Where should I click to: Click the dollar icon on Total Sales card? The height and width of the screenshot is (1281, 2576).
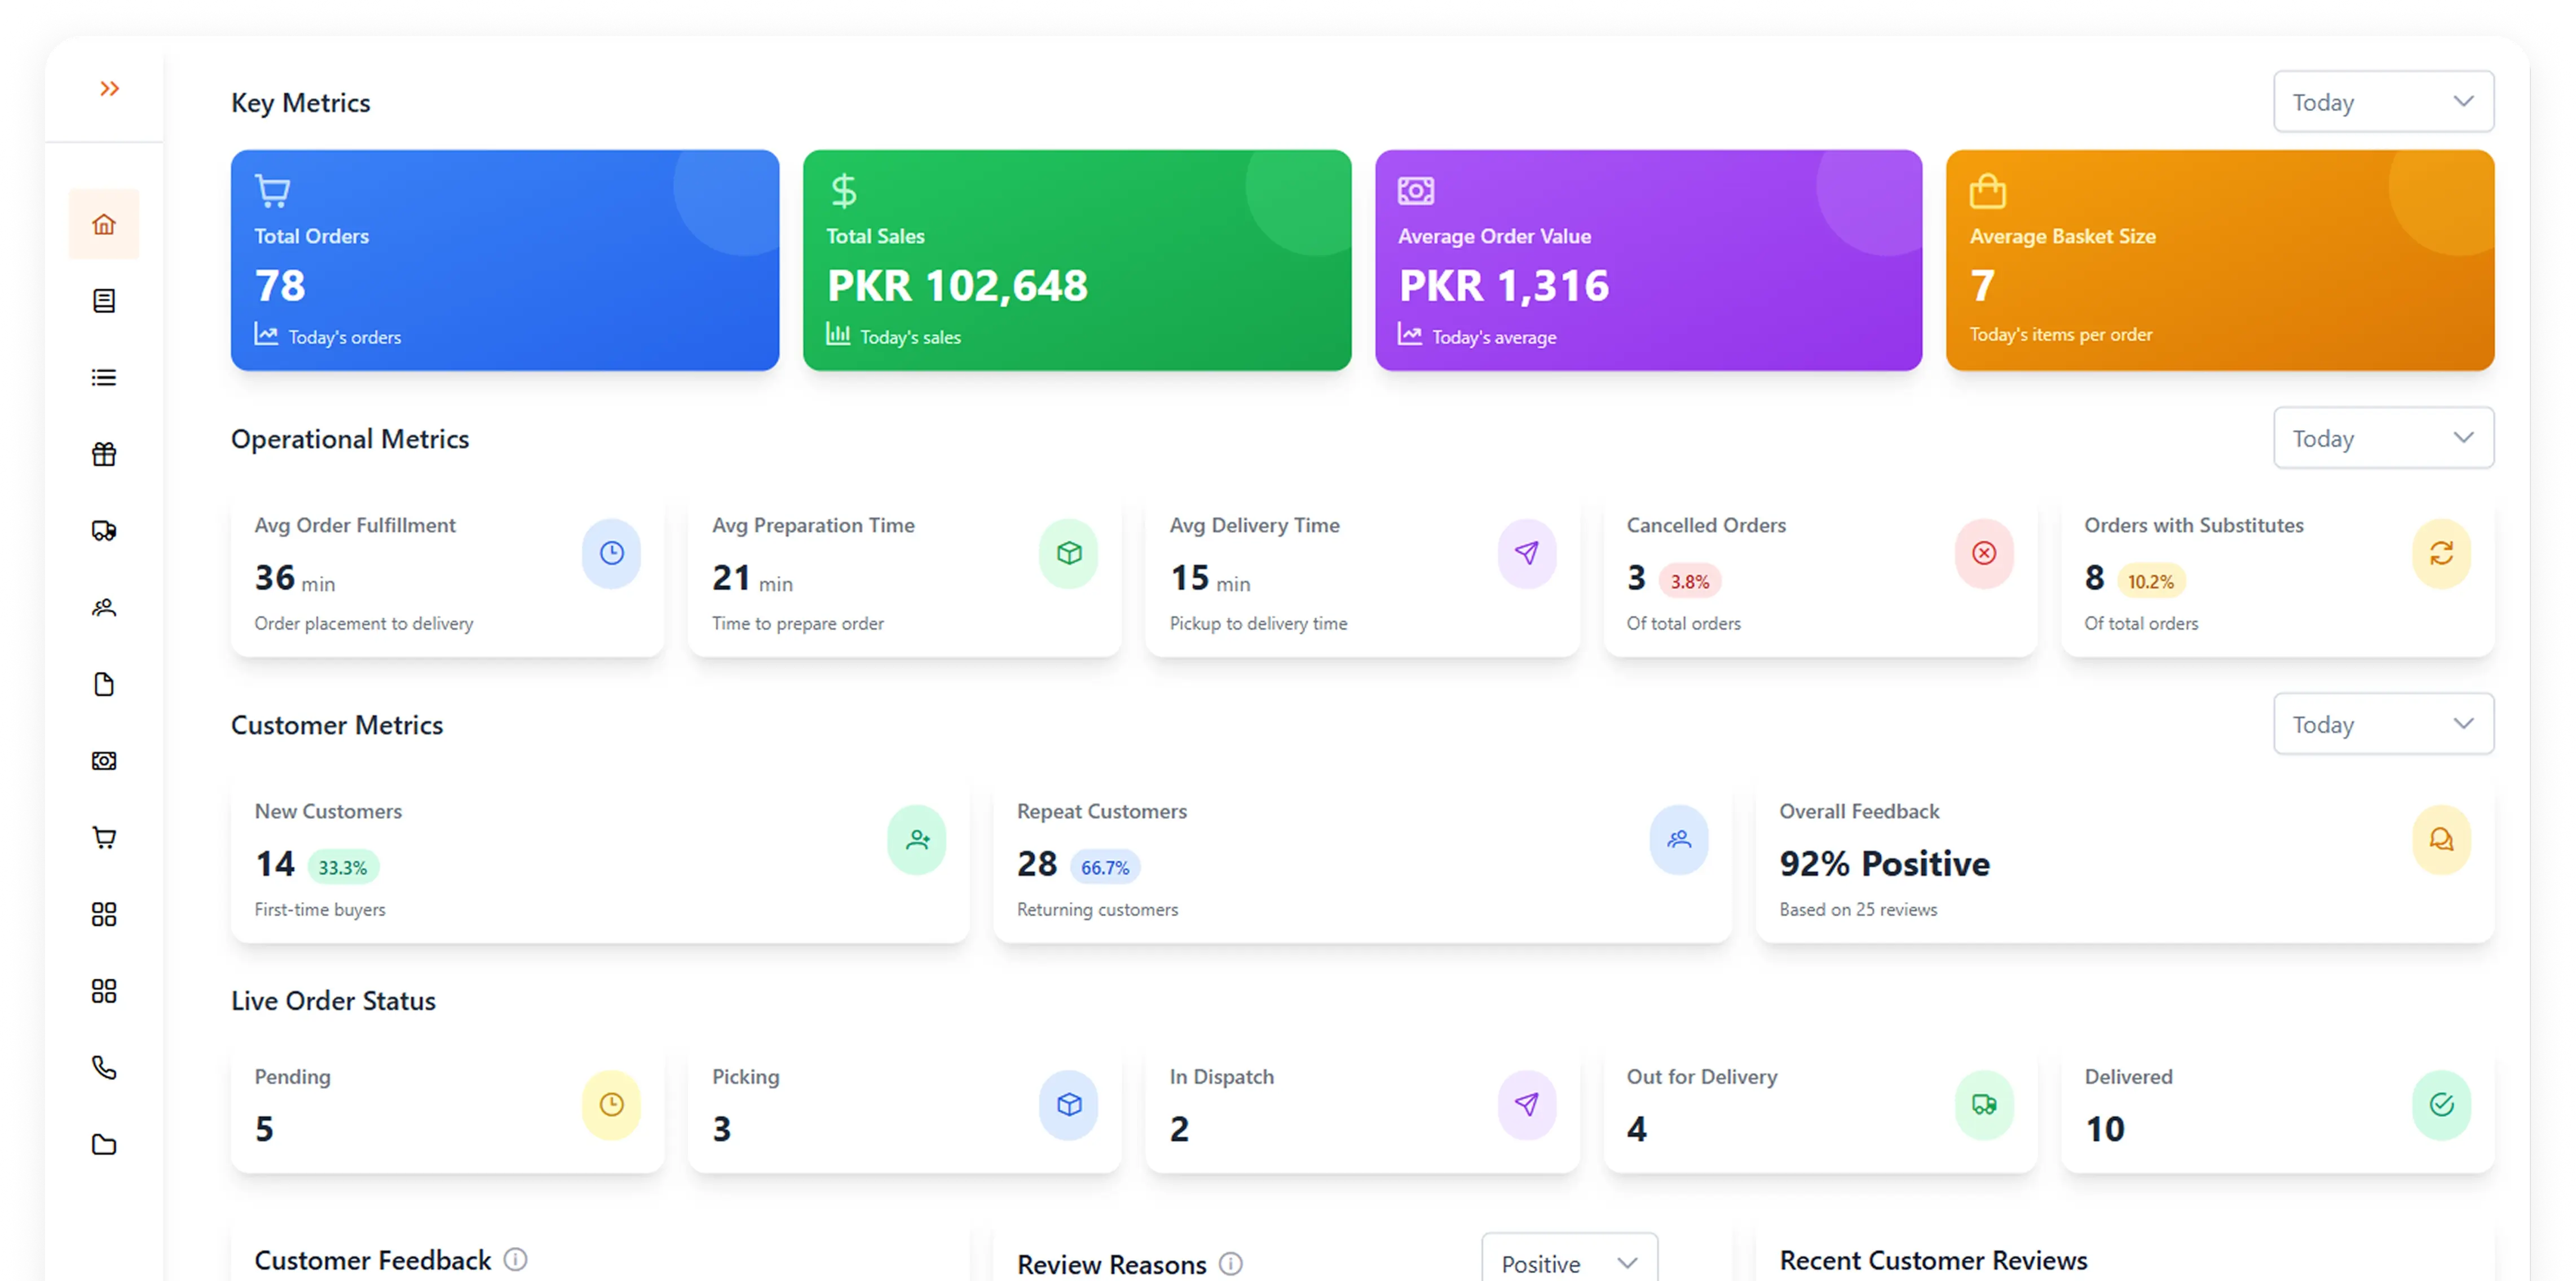844,190
